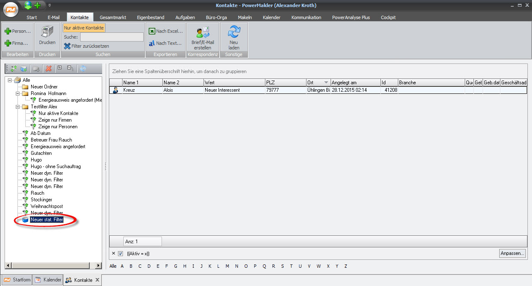Select the Neuer stat. Filter entry
Viewport: 532px width, 286px height.
pyautogui.click(x=47, y=220)
